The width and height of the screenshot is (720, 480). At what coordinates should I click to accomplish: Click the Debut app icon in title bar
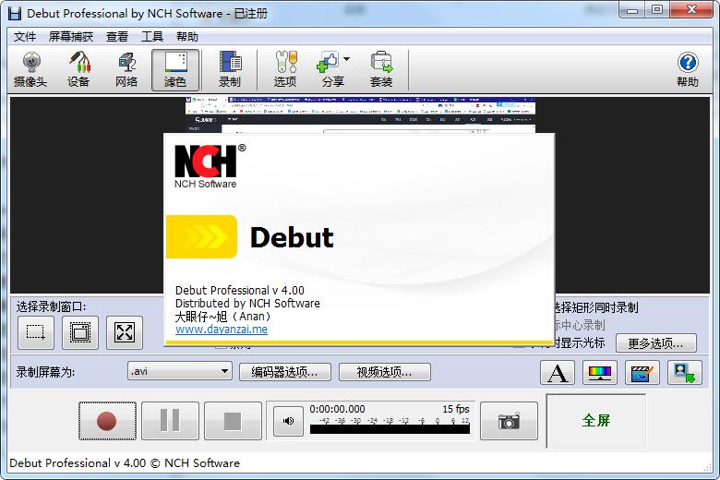click(15, 13)
